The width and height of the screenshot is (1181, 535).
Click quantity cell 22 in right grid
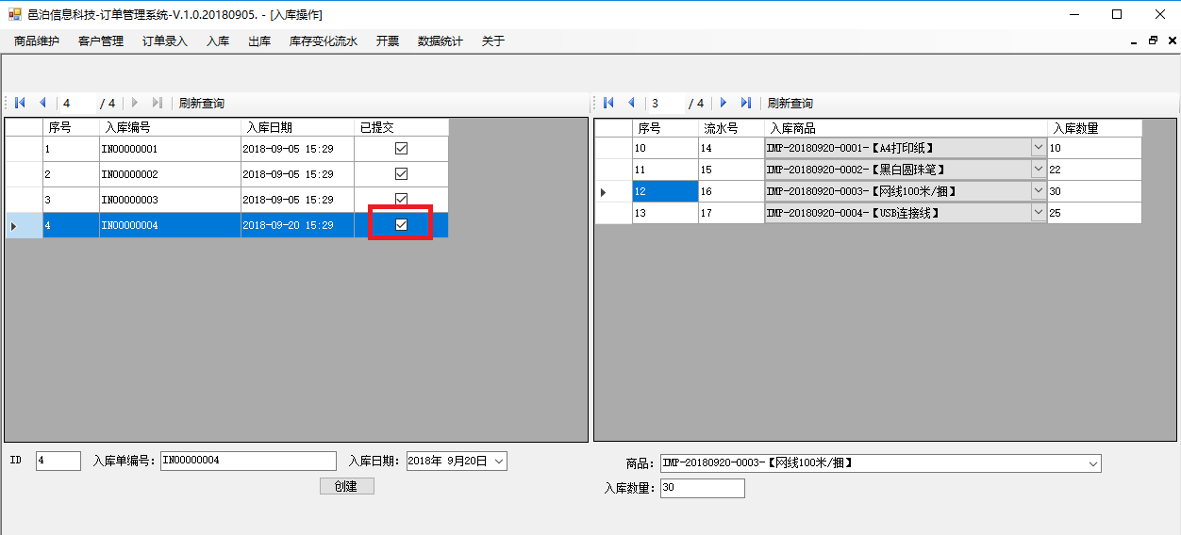coord(1094,170)
